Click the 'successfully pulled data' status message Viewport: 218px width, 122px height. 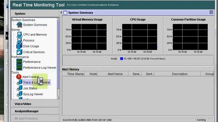click(x=87, y=120)
